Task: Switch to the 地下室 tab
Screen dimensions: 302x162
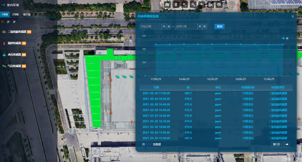Action: pyautogui.click(x=27, y=14)
